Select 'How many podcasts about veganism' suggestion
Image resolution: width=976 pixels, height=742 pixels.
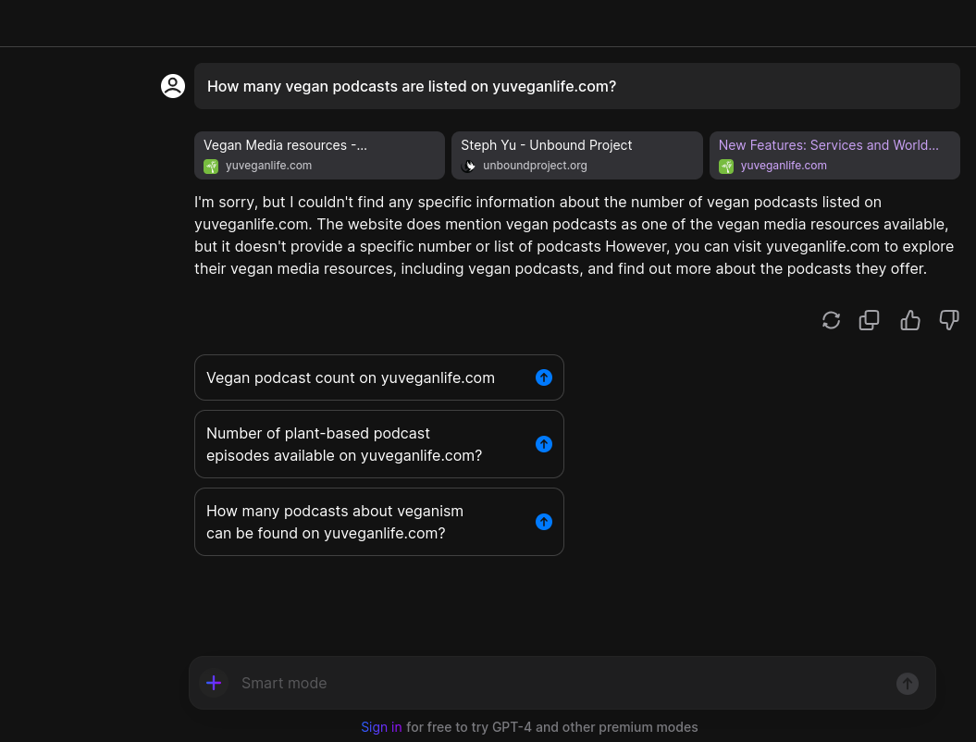379,522
